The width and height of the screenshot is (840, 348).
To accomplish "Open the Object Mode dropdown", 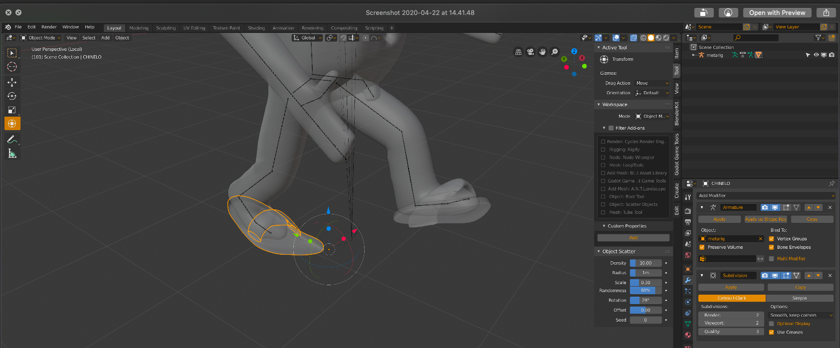I will pos(40,38).
